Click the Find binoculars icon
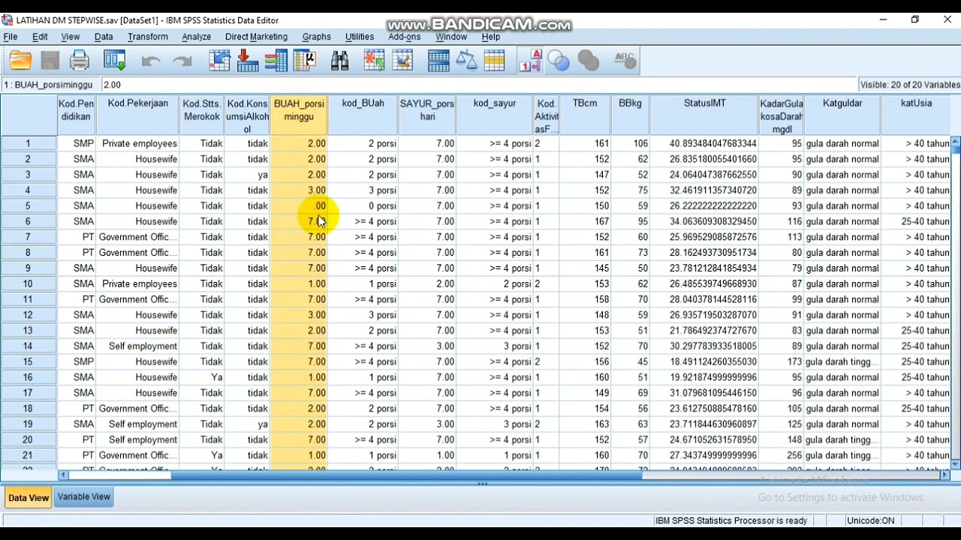This screenshot has width=961, height=540. (339, 61)
